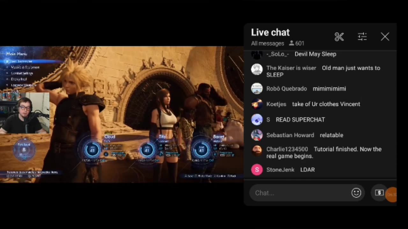This screenshot has height=229, width=408.
Task: Click Barret's level 41 gauge
Action: pos(201,149)
